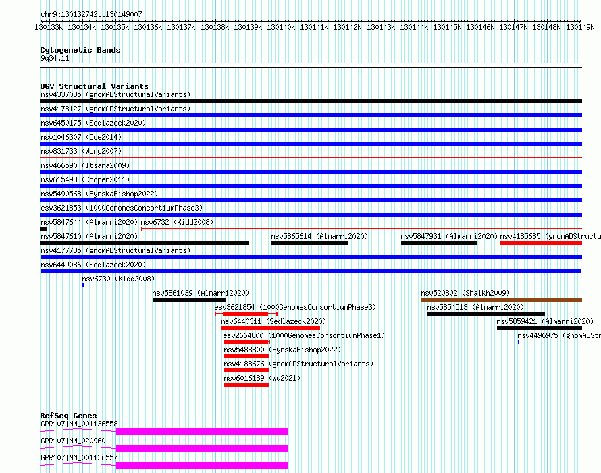The height and width of the screenshot is (473, 601).
Task: Click the black bar under nsv5847931
Action: [x=439, y=243]
